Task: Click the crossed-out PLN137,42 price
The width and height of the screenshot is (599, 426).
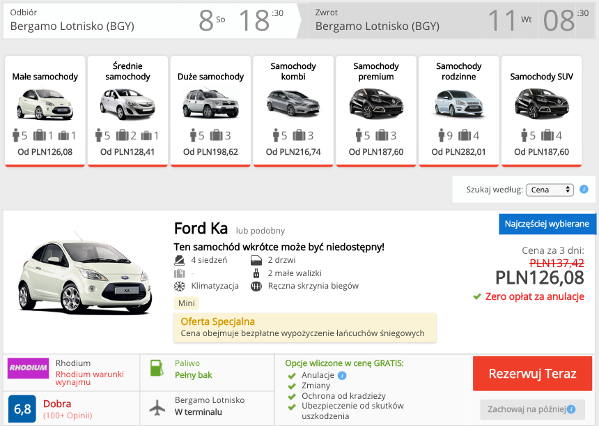Action: click(557, 263)
